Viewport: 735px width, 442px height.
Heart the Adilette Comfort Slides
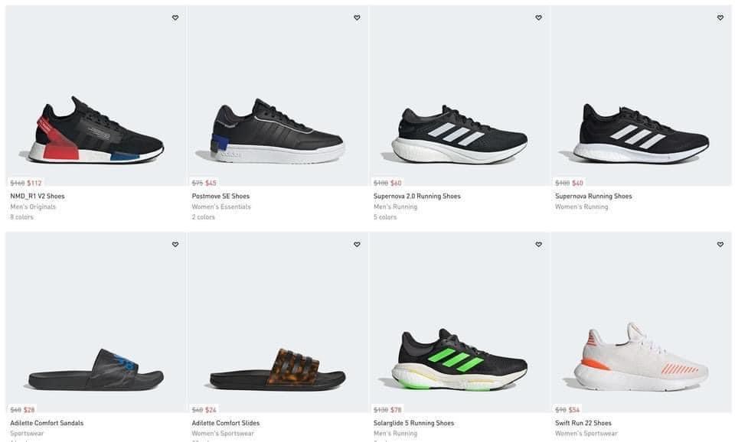pyautogui.click(x=357, y=245)
